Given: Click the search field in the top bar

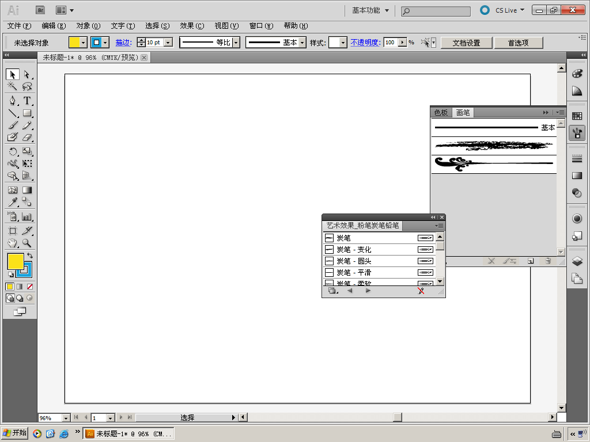Looking at the screenshot, I should [436, 12].
